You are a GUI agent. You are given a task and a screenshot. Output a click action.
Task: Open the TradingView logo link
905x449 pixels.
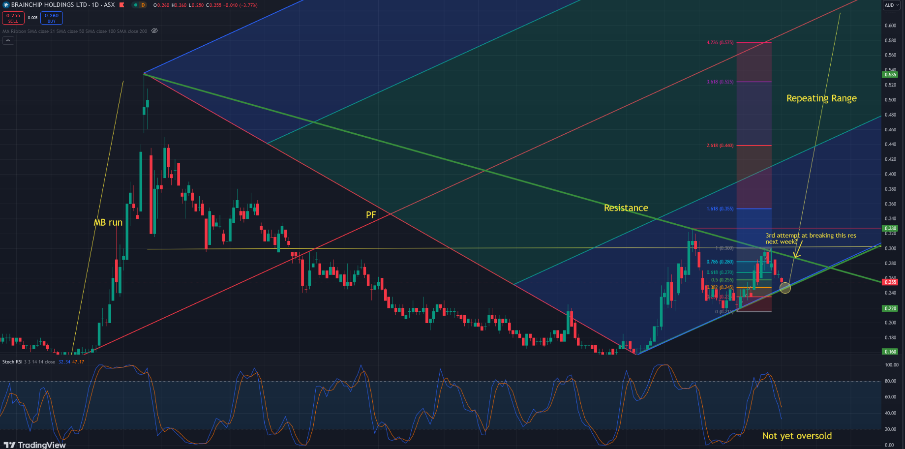(x=34, y=445)
